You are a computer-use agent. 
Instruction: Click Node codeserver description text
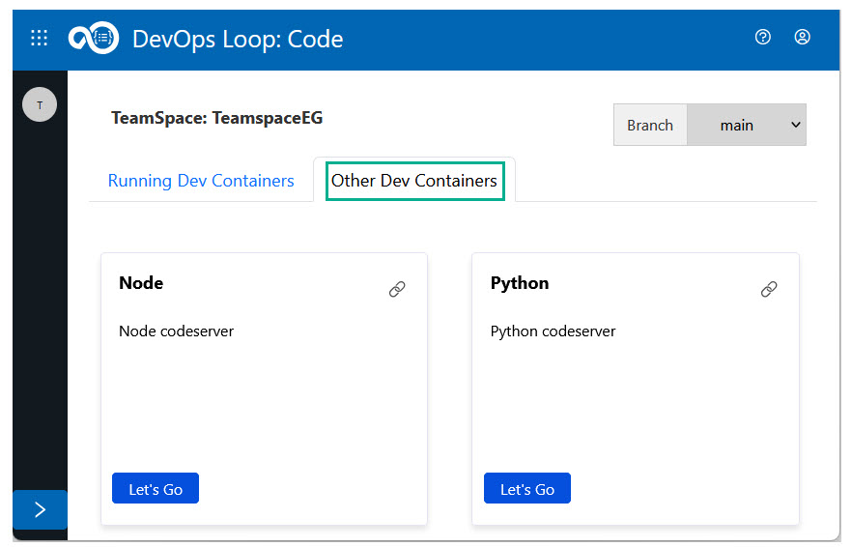point(176,331)
